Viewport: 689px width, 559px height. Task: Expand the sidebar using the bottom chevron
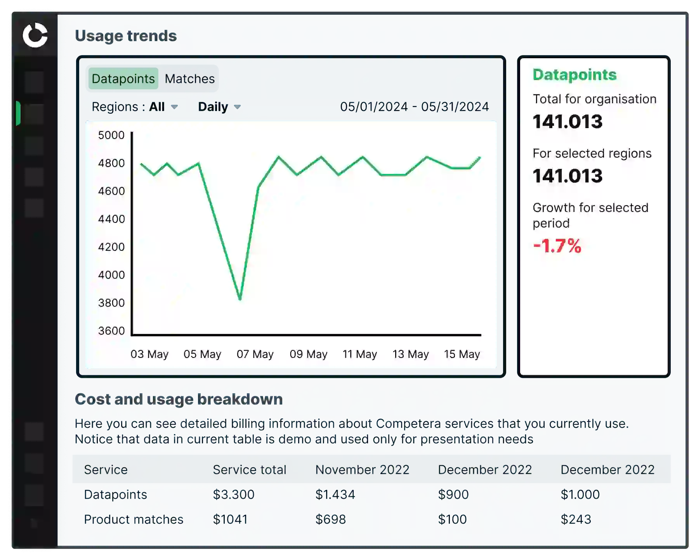tap(34, 523)
